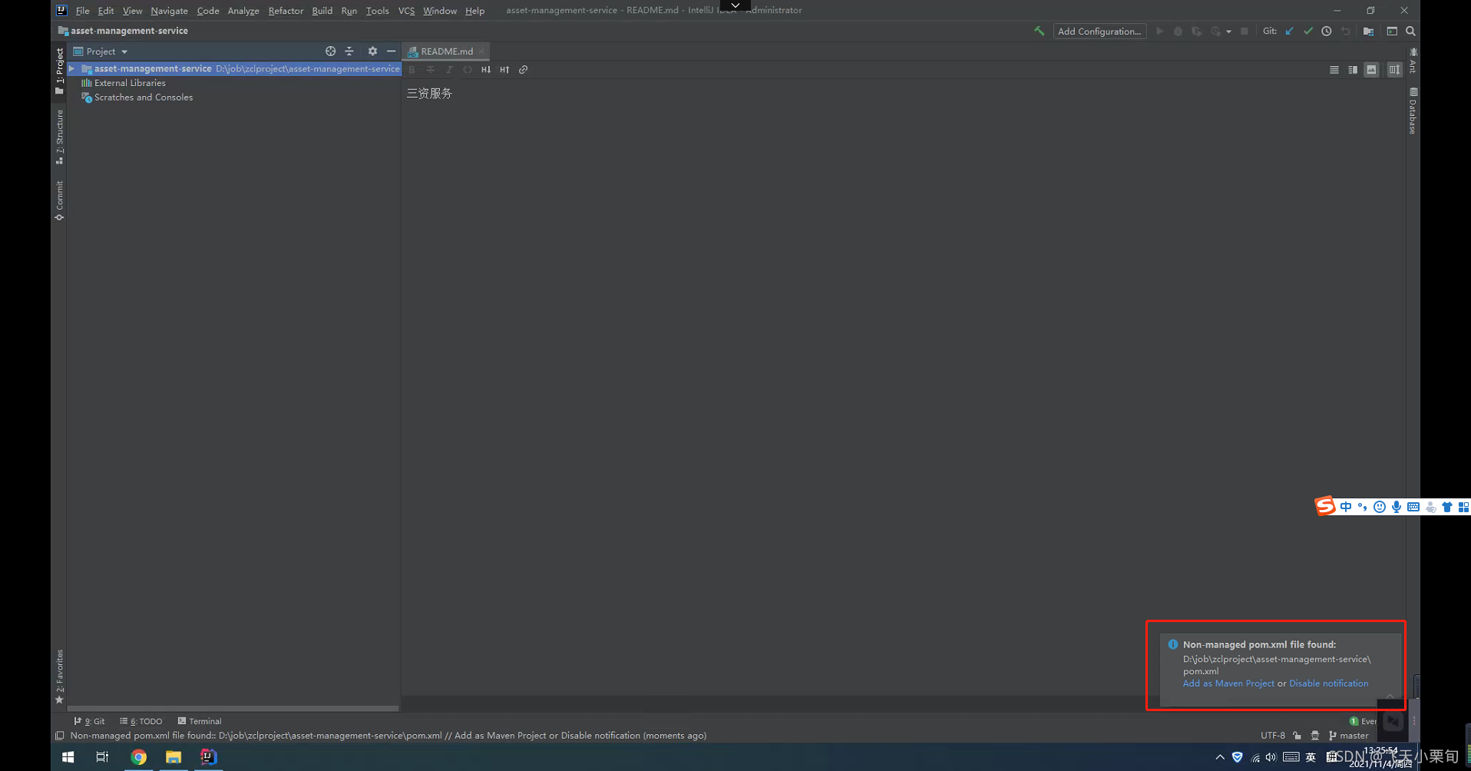This screenshot has height=771, width=1471.
Task: Show editor and preview split view
Action: [1353, 70]
